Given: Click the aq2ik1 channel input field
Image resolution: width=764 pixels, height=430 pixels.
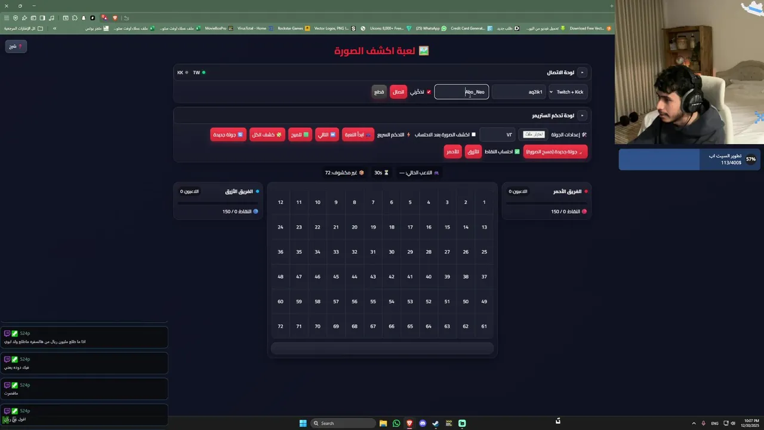Looking at the screenshot, I should [x=519, y=92].
